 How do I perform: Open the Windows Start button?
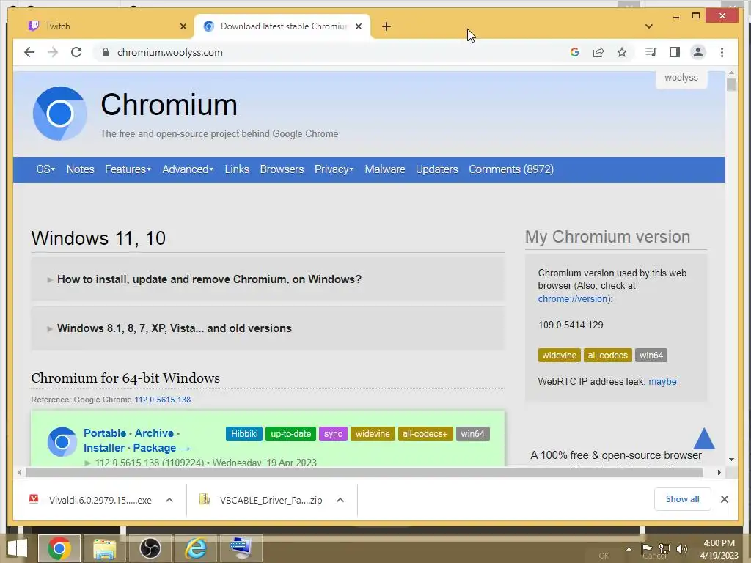coord(18,548)
